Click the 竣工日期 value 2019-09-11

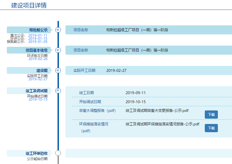(x=135, y=93)
